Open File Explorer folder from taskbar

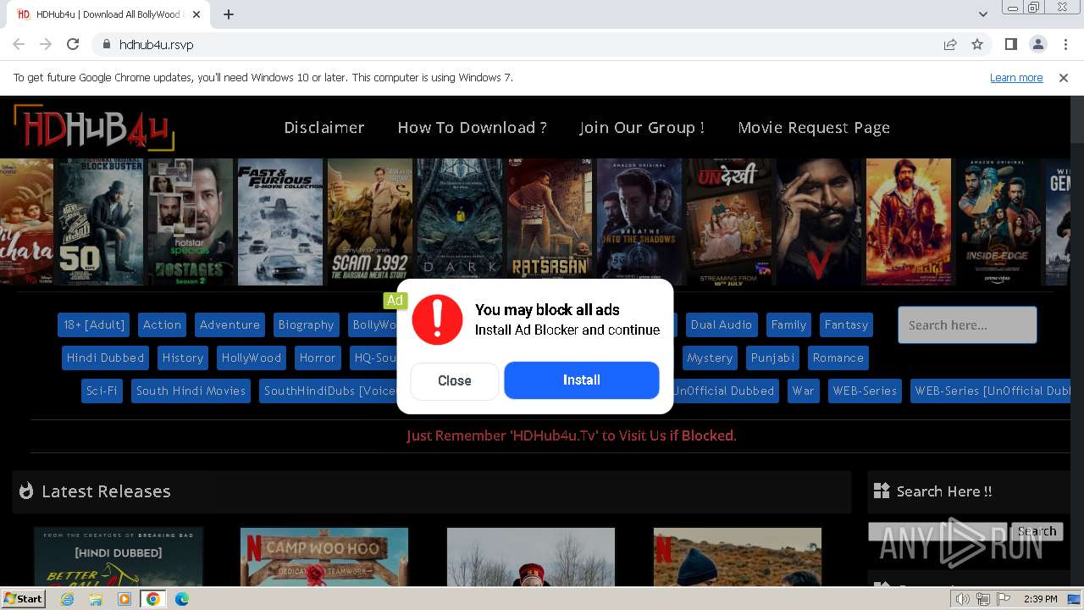point(96,598)
